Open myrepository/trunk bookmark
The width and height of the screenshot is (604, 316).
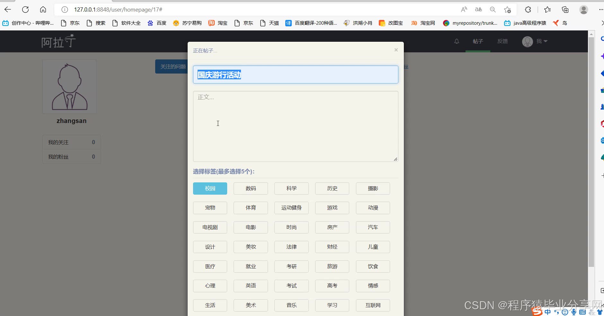click(x=470, y=23)
